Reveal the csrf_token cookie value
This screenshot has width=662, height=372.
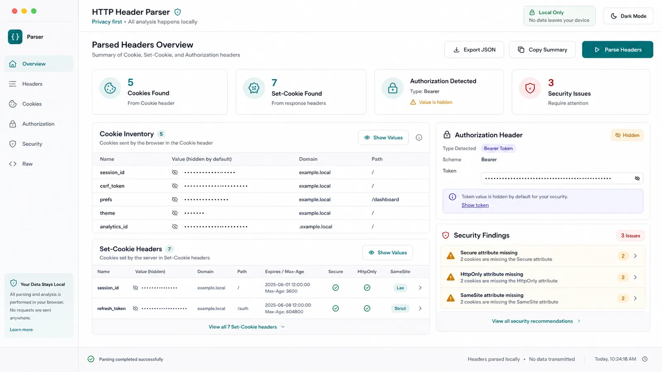175,186
